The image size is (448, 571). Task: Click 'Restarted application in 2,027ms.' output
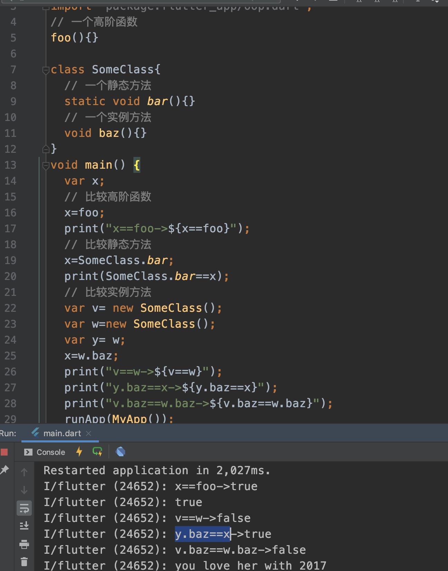point(157,470)
